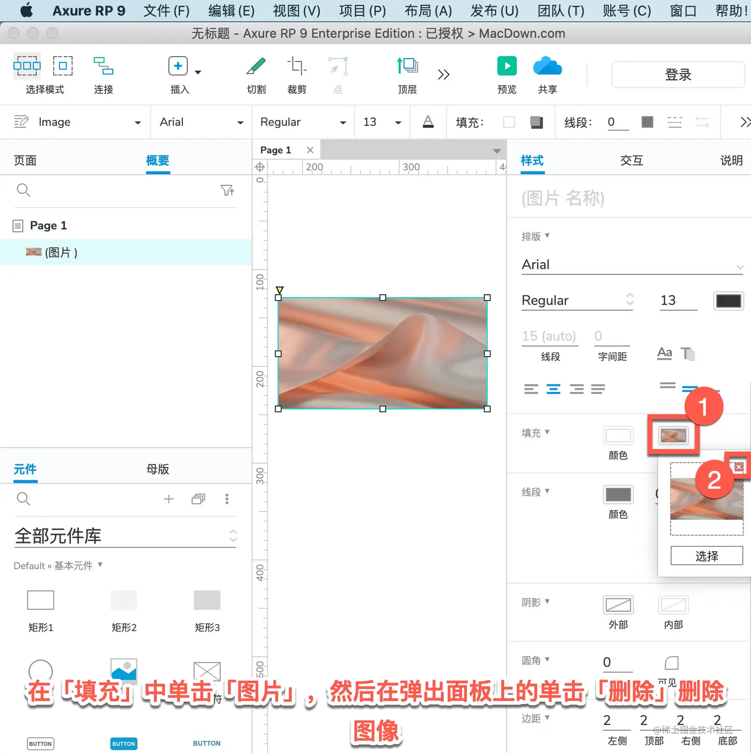Collapse the 排版 section

pyautogui.click(x=535, y=236)
